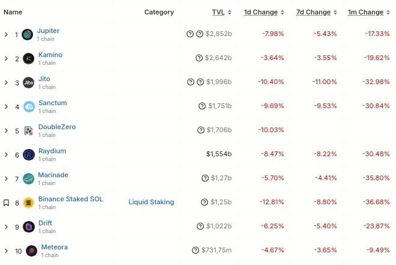Expand the Sanctum row chevron
This screenshot has height=265, width=396.
(x=6, y=106)
